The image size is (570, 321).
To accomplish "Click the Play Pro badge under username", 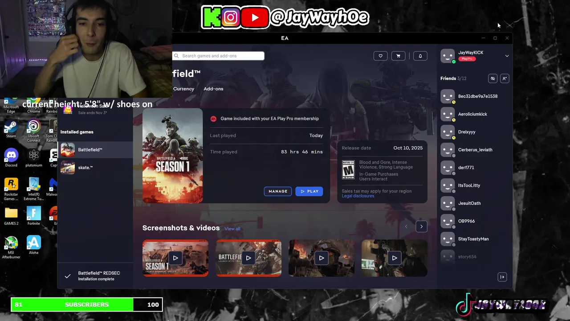I will [467, 59].
